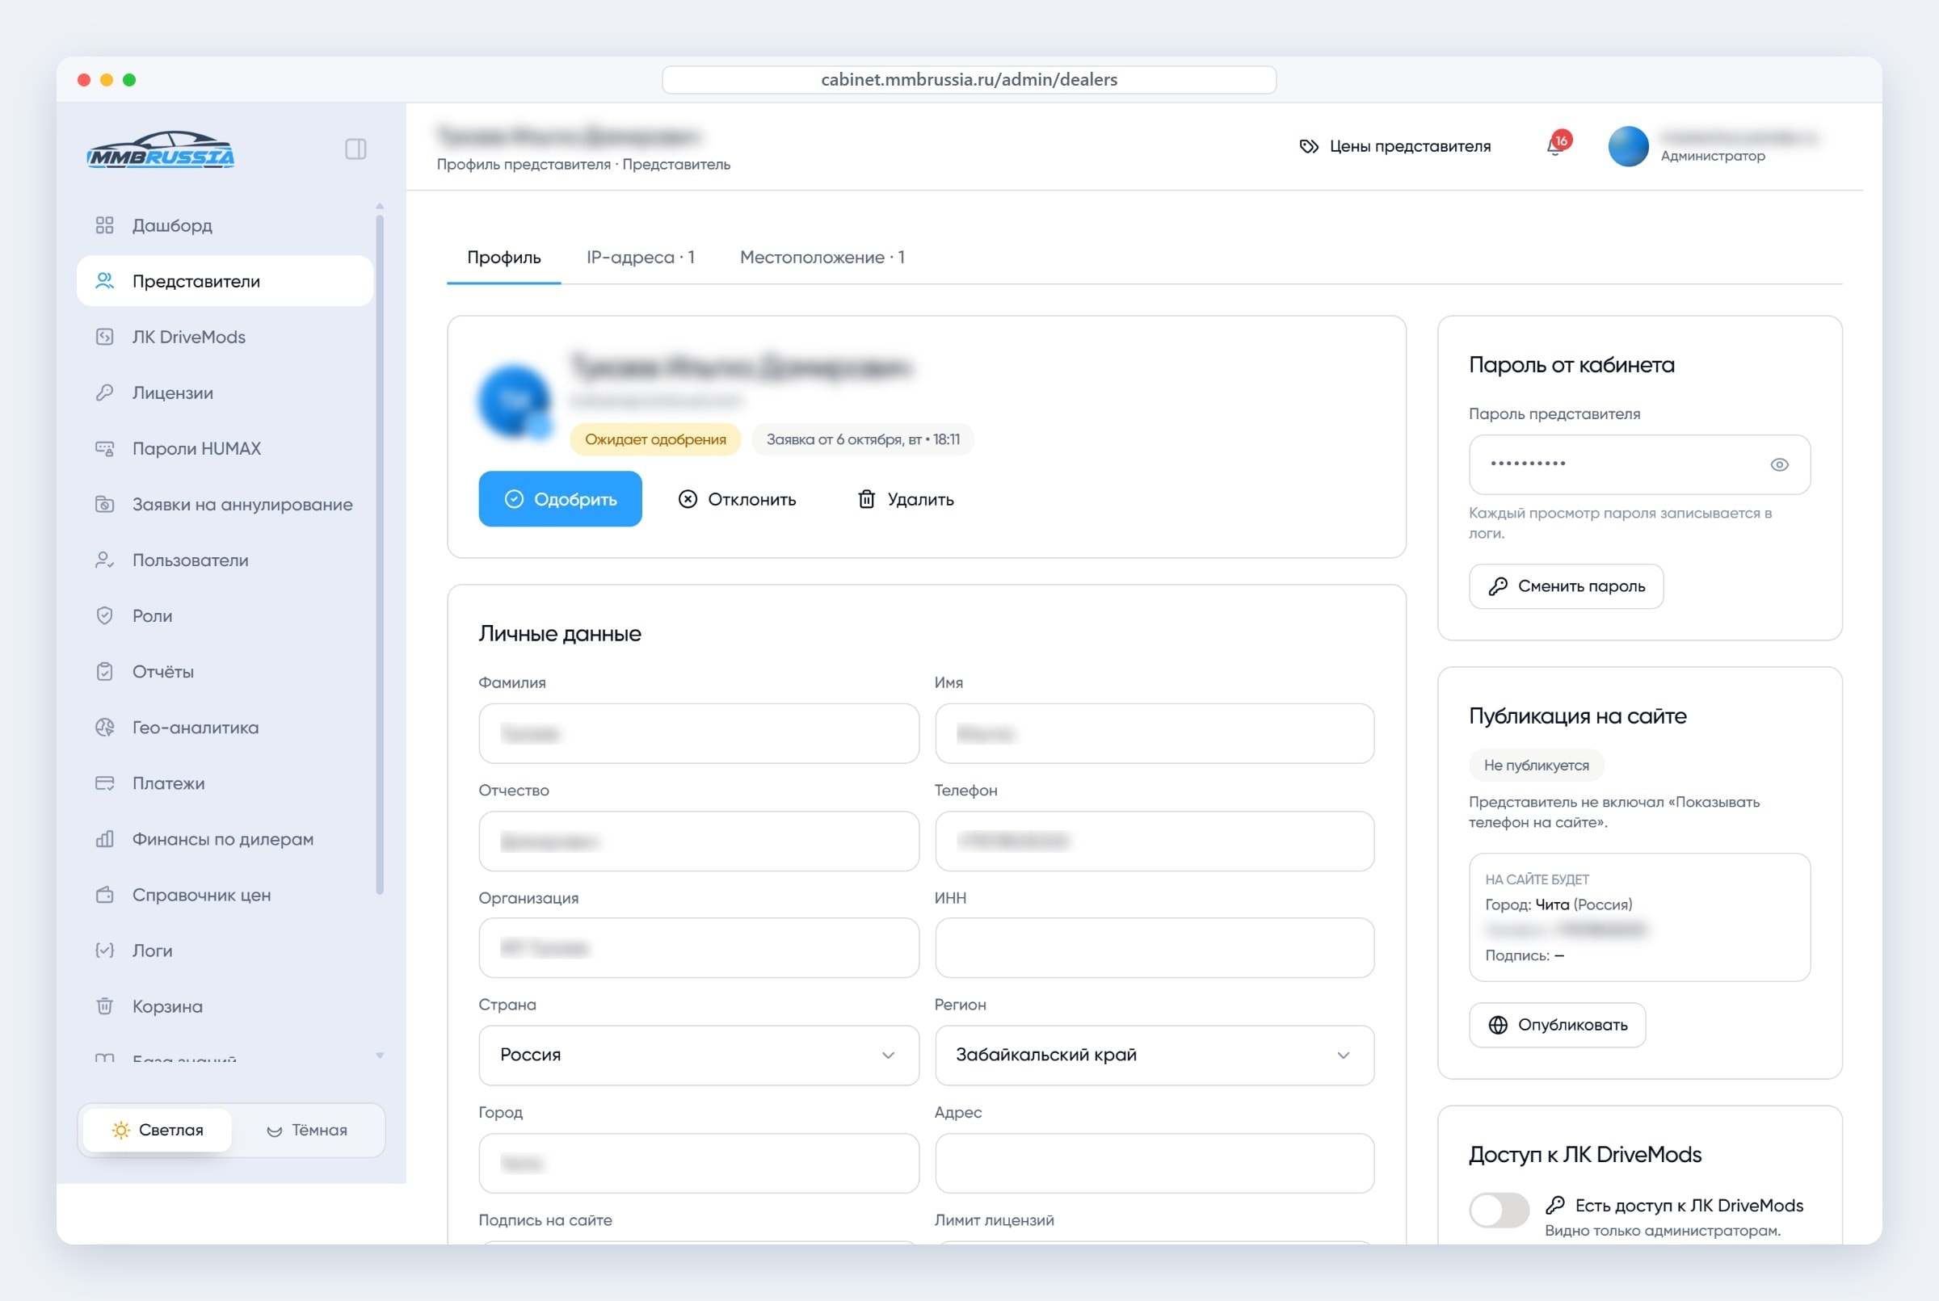1939x1301 pixels.
Task: Open the Регион dropdown showing Забайкальский край
Action: click(x=1154, y=1055)
